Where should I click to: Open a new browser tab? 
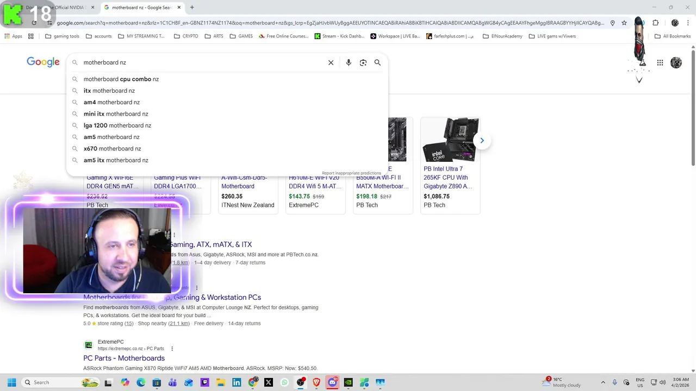point(192,8)
